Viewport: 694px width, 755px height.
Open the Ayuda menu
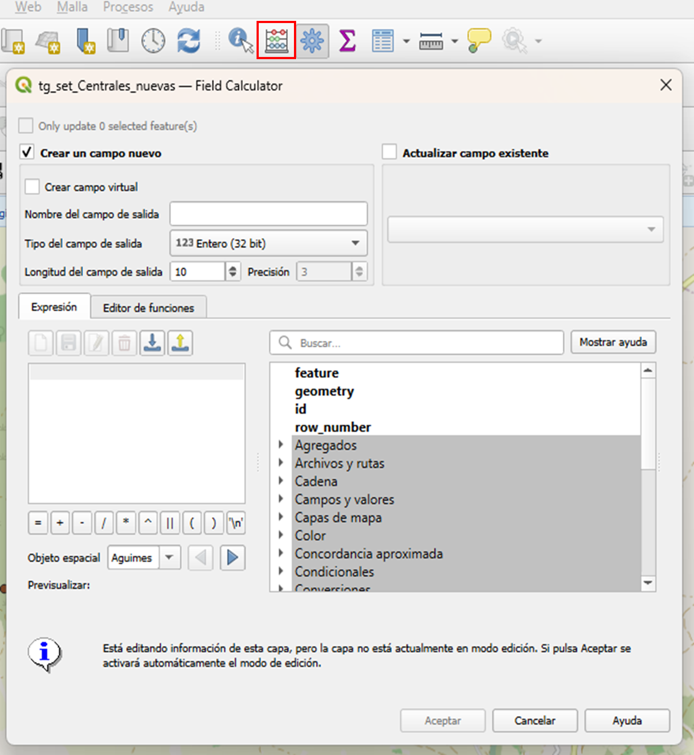tap(187, 7)
